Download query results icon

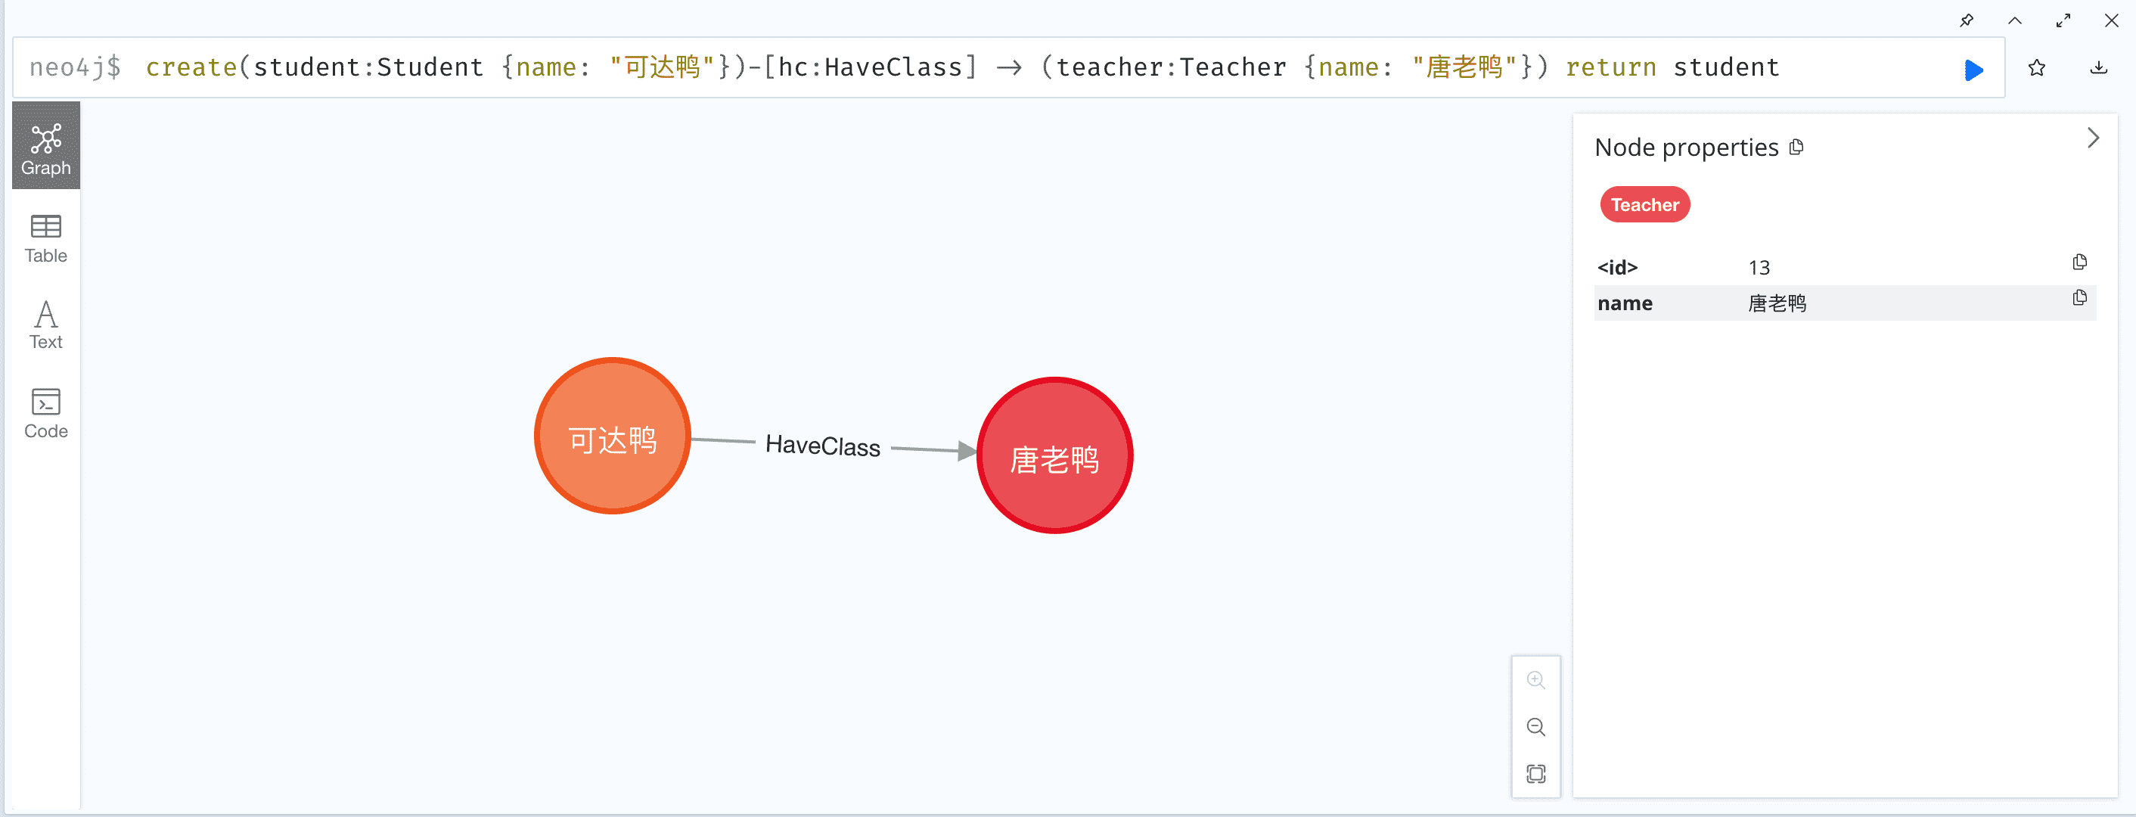click(2098, 68)
